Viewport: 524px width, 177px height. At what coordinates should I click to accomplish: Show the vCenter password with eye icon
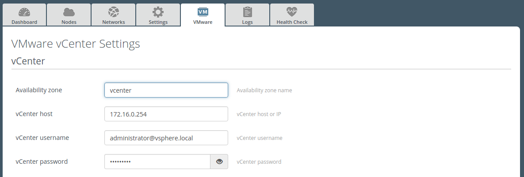[x=219, y=162]
